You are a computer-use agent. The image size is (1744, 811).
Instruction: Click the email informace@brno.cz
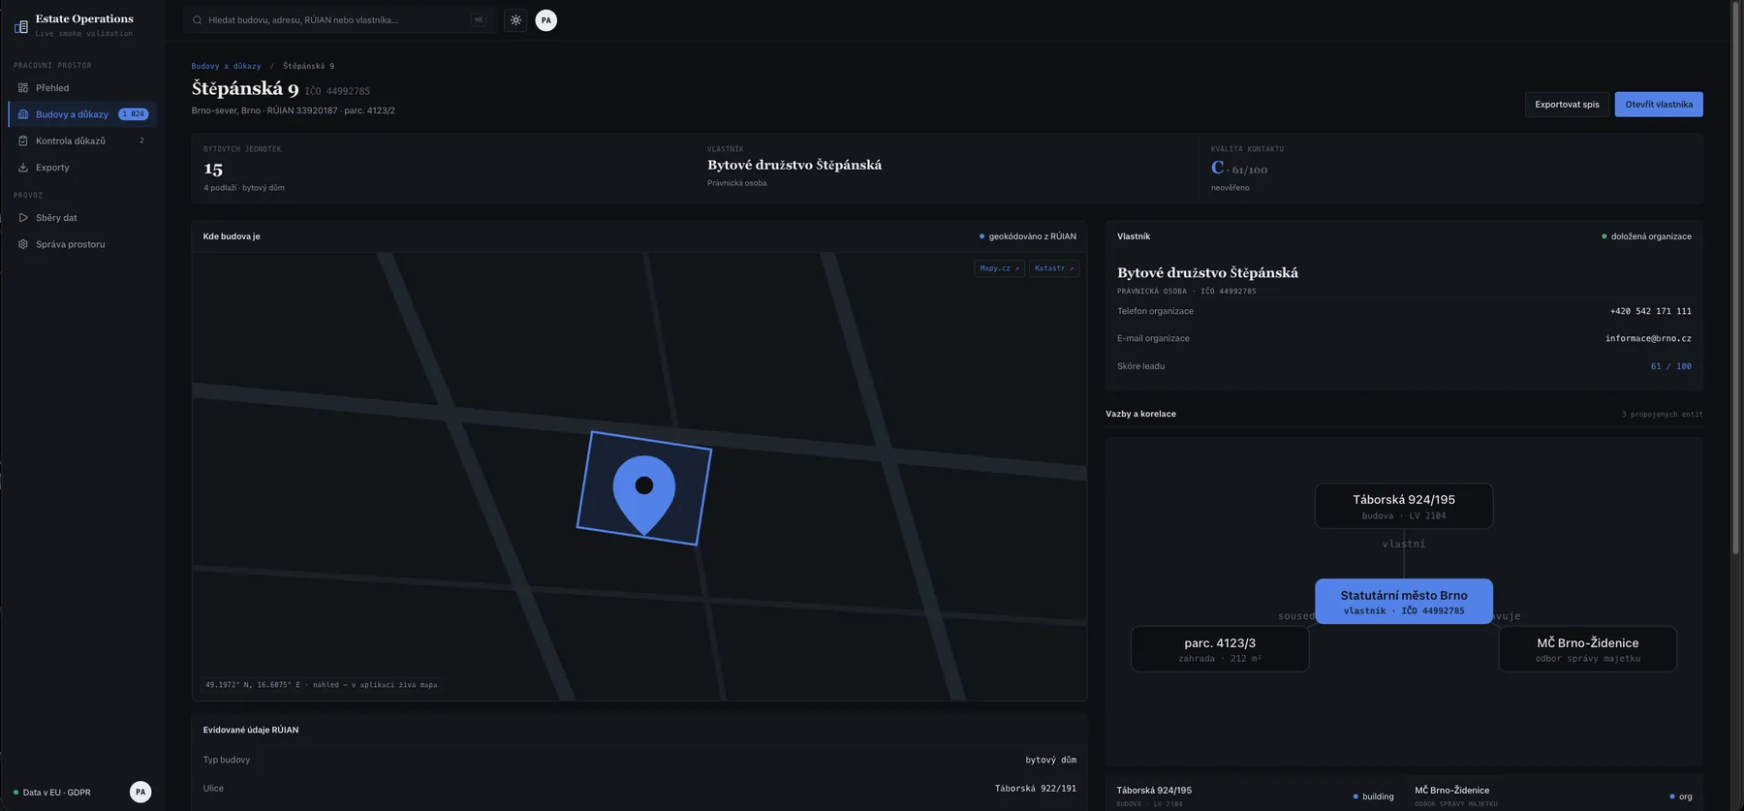(x=1648, y=338)
